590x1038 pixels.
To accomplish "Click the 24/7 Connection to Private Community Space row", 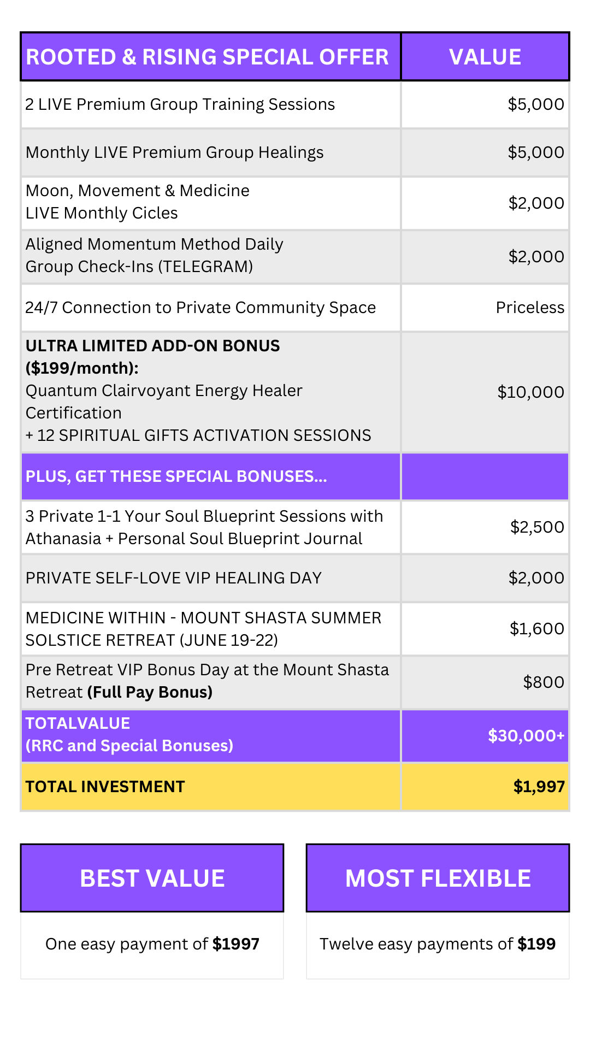I will click(200, 308).
